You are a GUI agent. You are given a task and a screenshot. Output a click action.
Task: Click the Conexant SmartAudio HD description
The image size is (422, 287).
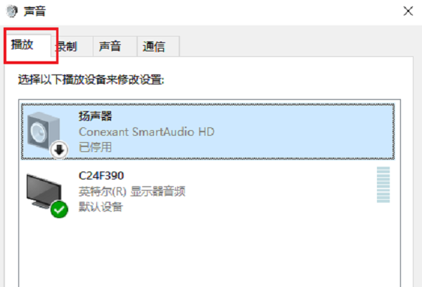click(x=146, y=132)
